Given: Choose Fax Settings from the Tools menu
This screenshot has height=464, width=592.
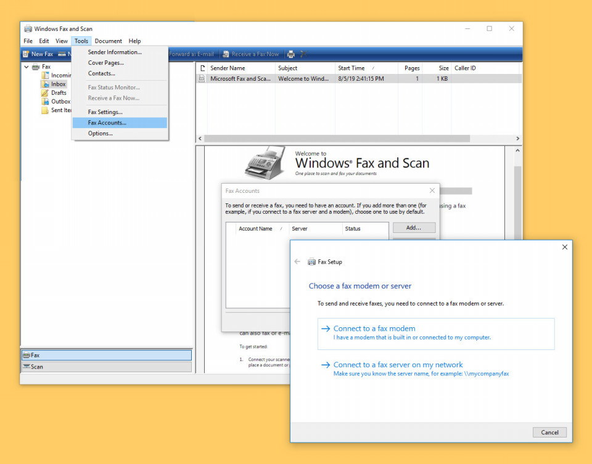Looking at the screenshot, I should pos(105,112).
